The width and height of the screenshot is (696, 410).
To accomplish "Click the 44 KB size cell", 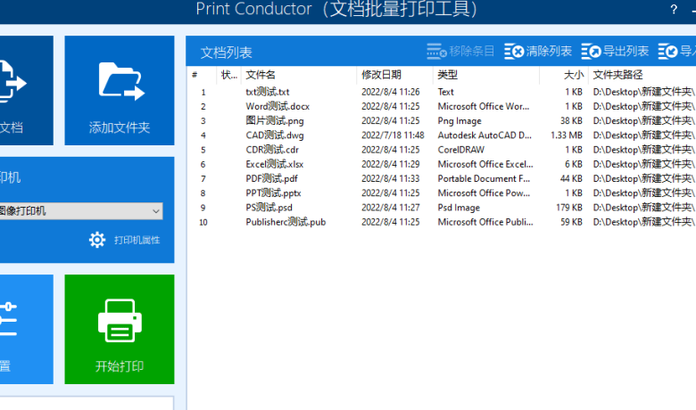I will pyautogui.click(x=571, y=178).
